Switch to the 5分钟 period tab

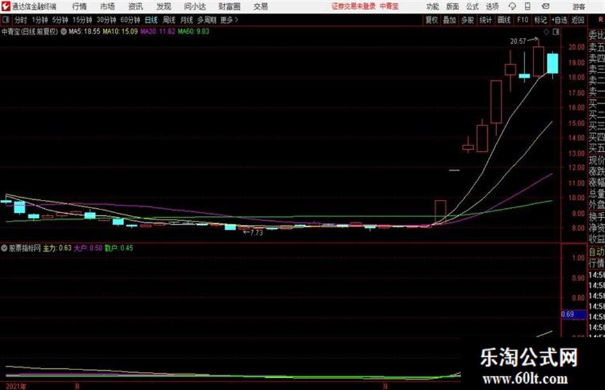(60, 20)
